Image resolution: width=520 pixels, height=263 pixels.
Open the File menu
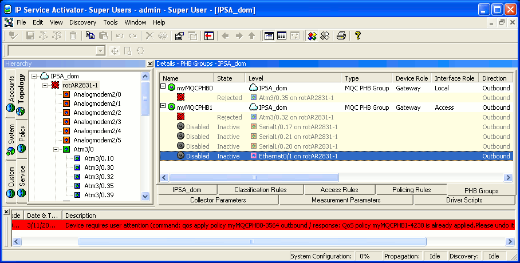[x=21, y=22]
